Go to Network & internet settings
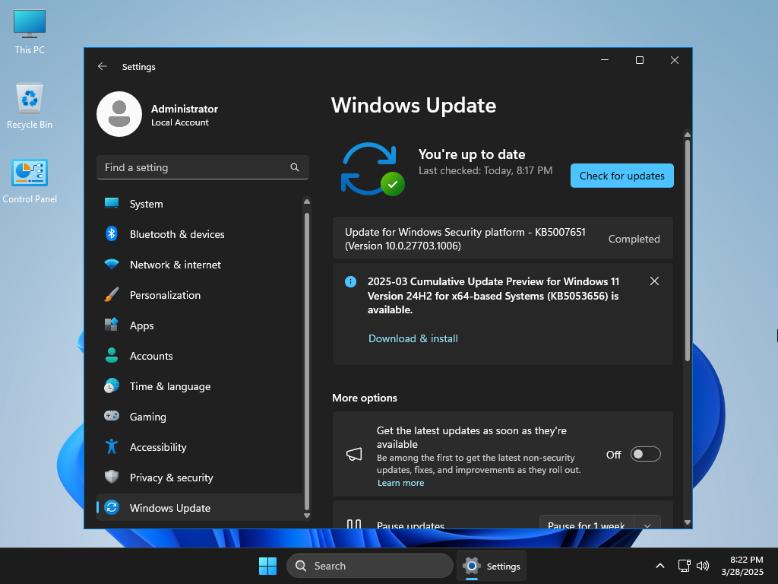The width and height of the screenshot is (778, 584). pyautogui.click(x=200, y=265)
